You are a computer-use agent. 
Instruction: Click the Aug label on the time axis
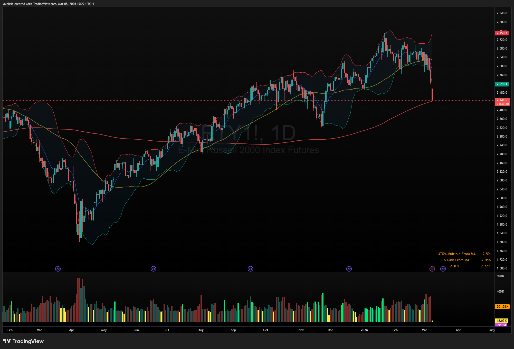(201, 330)
